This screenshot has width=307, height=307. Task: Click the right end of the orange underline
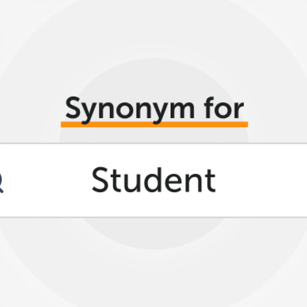point(245,124)
